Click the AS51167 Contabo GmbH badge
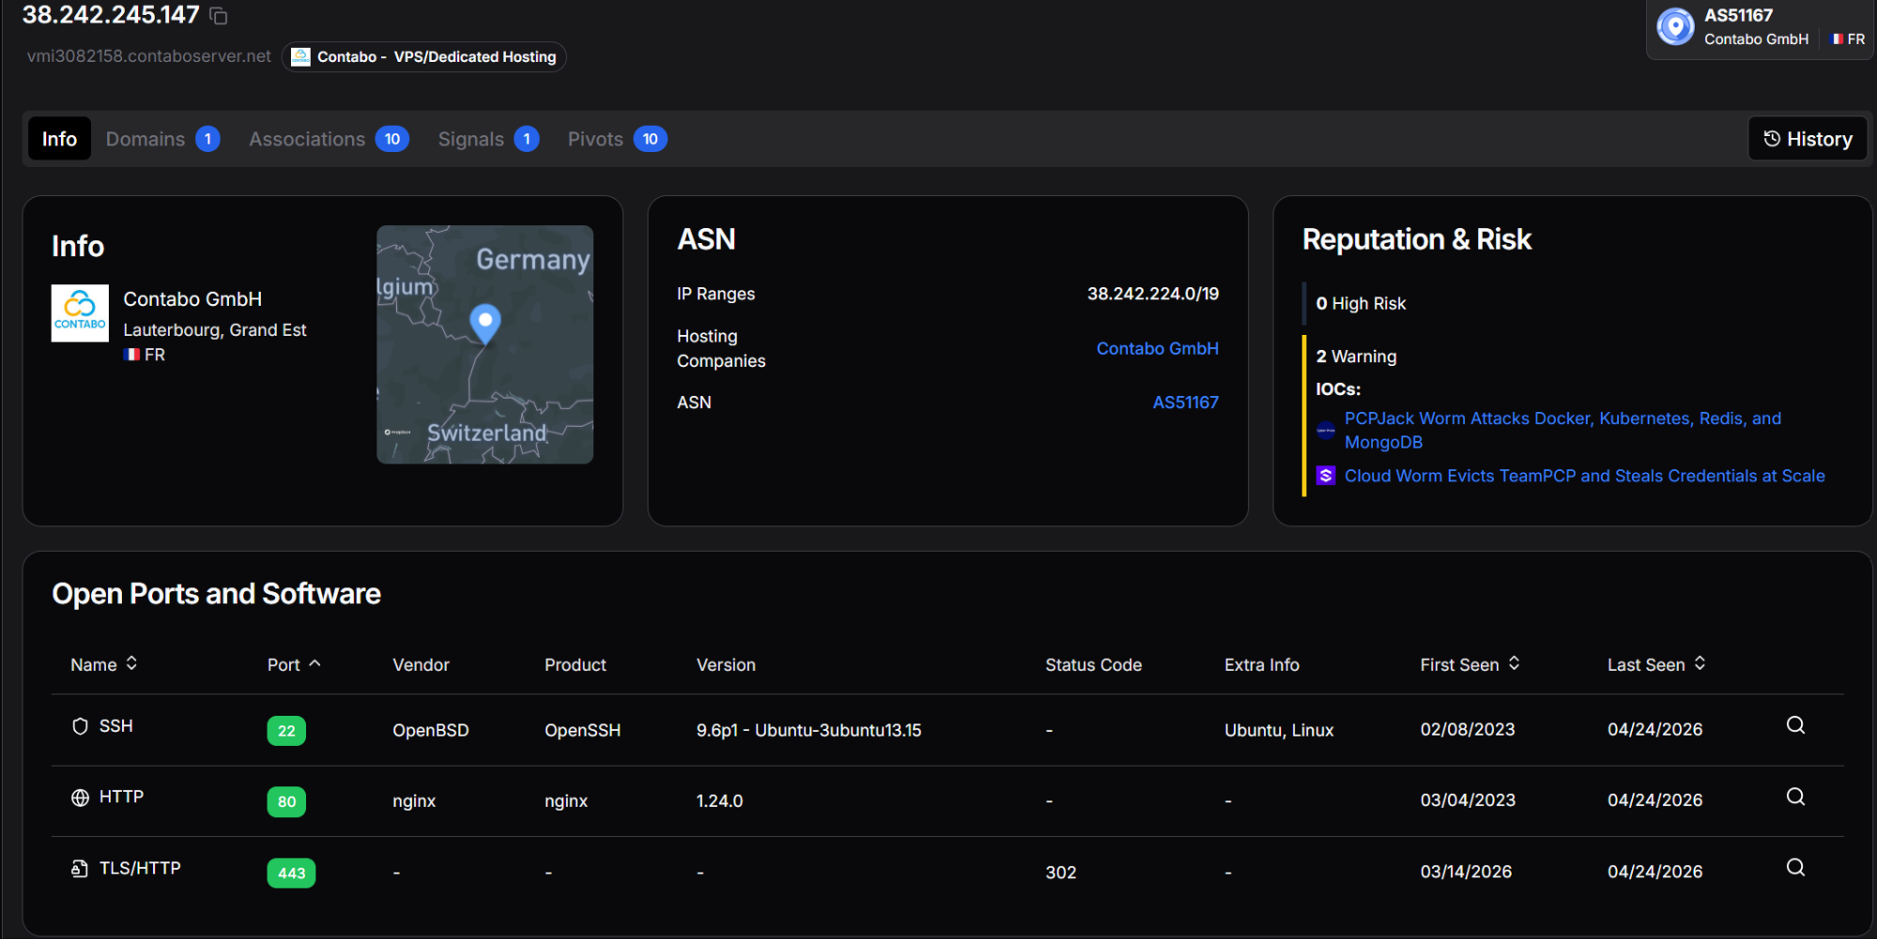Image resolution: width=1877 pixels, height=940 pixels. coord(1760,27)
